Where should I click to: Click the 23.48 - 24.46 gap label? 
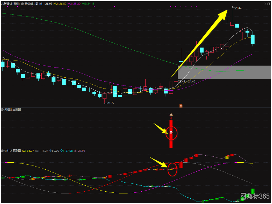point(187,82)
